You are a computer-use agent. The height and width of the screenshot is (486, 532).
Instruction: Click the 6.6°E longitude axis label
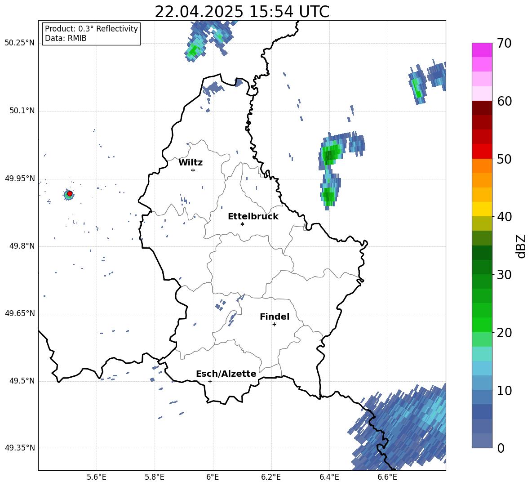(x=387, y=477)
